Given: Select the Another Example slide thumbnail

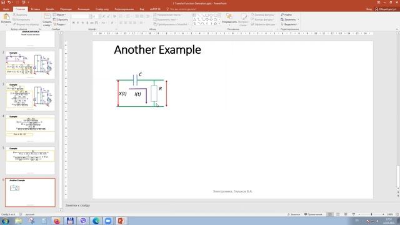Looking at the screenshot, I should point(30,192).
